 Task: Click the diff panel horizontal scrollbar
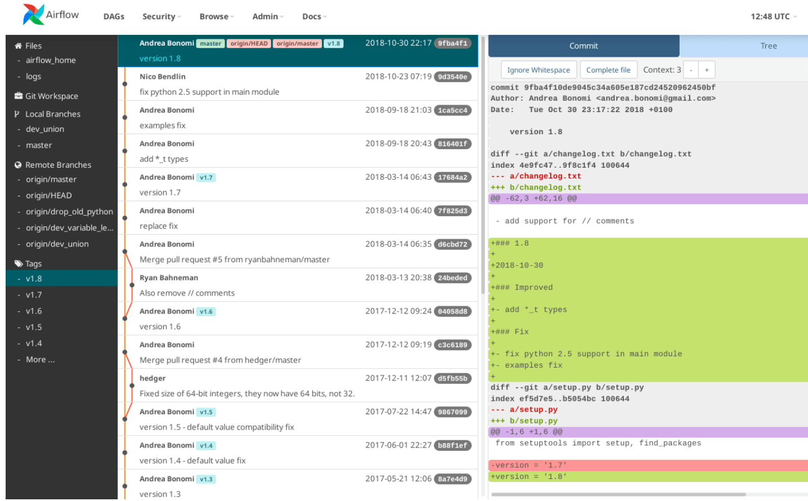(618, 494)
